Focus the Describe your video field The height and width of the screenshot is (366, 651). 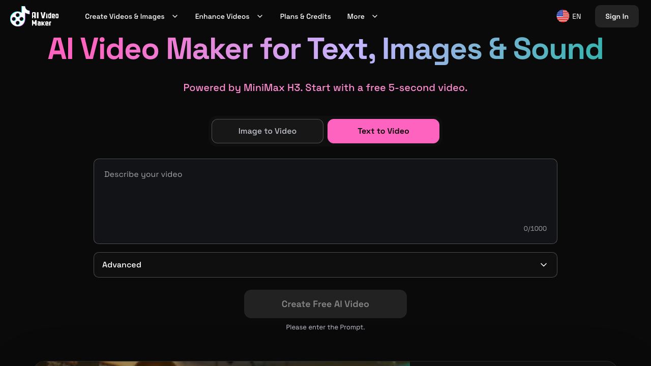tap(325, 201)
